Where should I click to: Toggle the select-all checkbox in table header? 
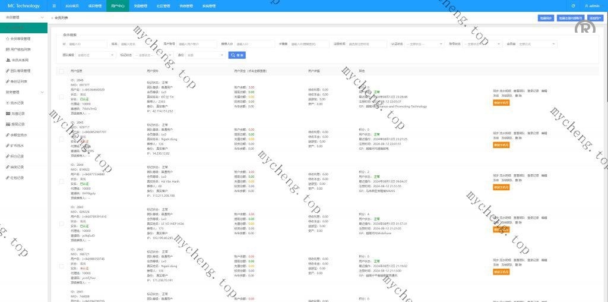pyautogui.click(x=61, y=71)
